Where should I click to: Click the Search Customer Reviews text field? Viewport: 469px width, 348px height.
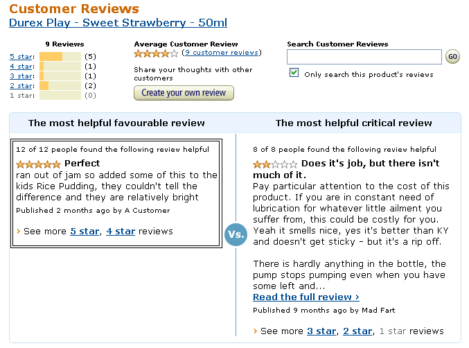click(364, 57)
